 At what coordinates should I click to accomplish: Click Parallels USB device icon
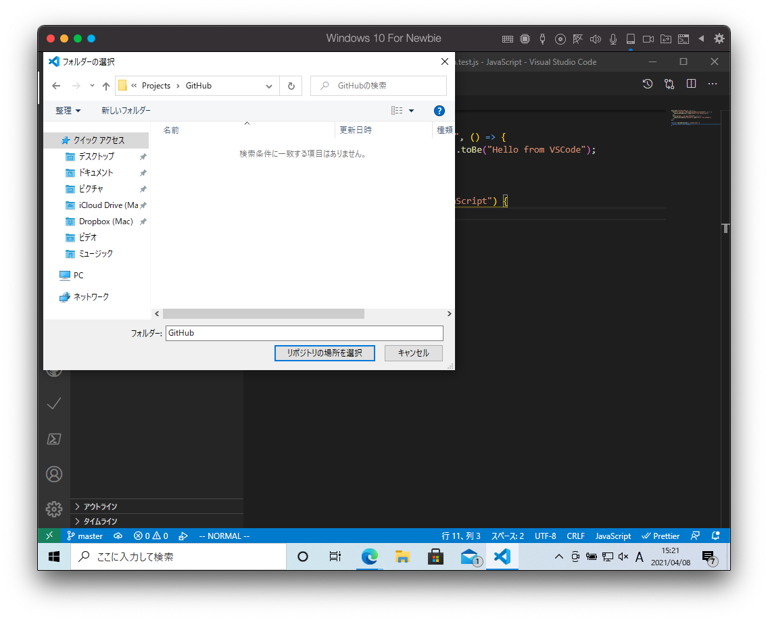point(542,38)
